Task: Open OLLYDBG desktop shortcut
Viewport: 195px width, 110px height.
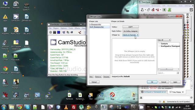Action: click(x=5, y=96)
